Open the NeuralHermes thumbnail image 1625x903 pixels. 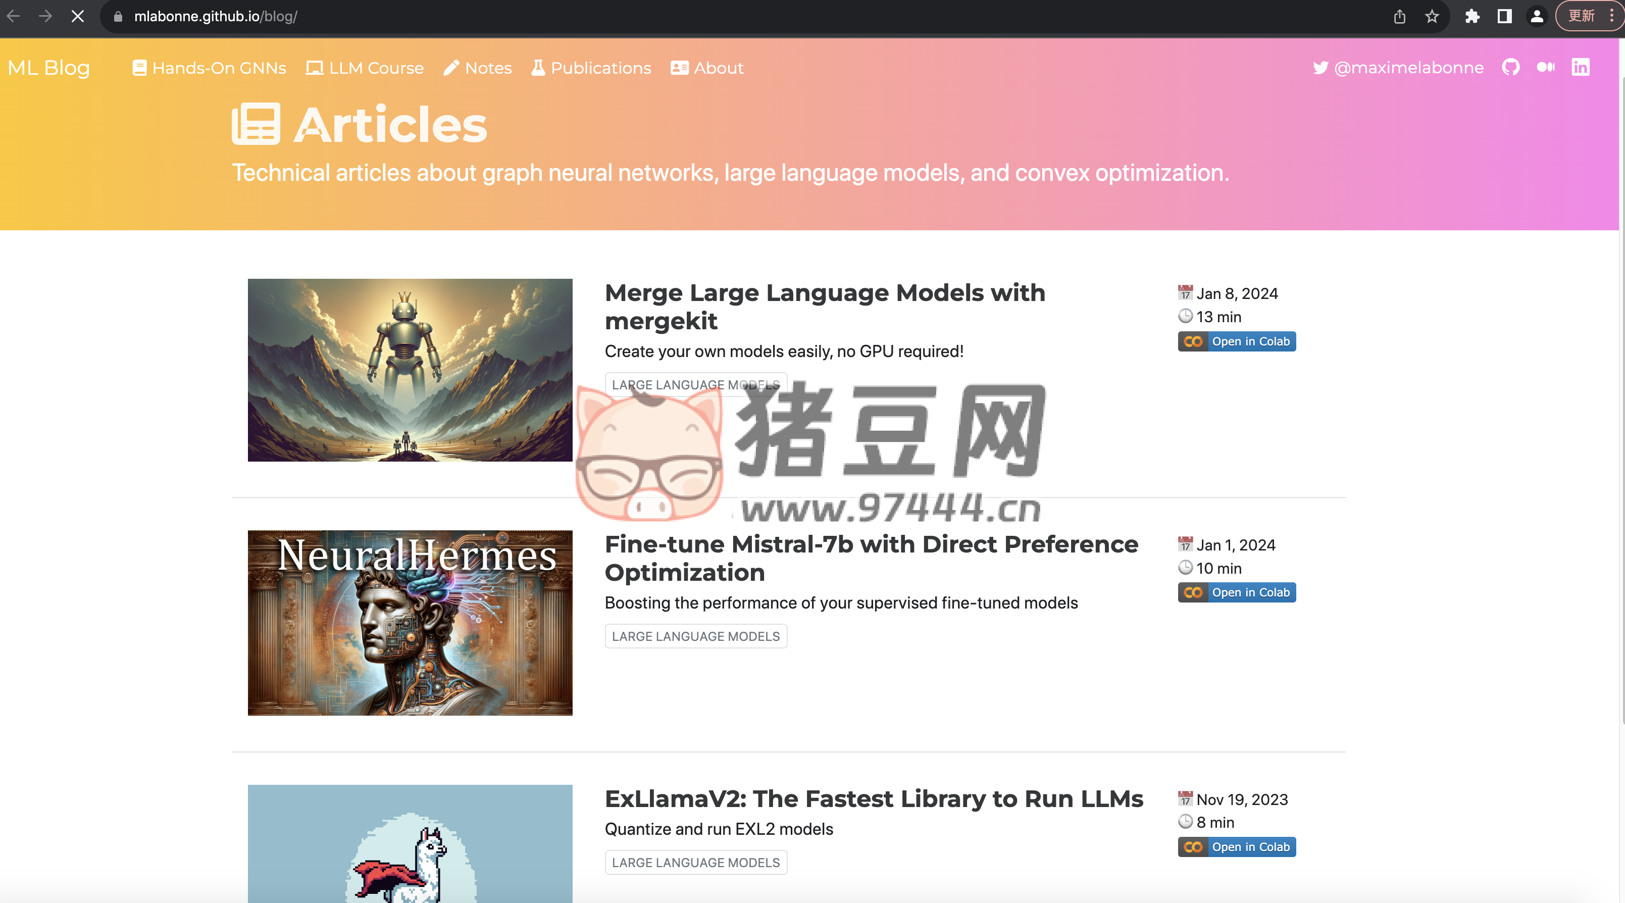point(410,622)
